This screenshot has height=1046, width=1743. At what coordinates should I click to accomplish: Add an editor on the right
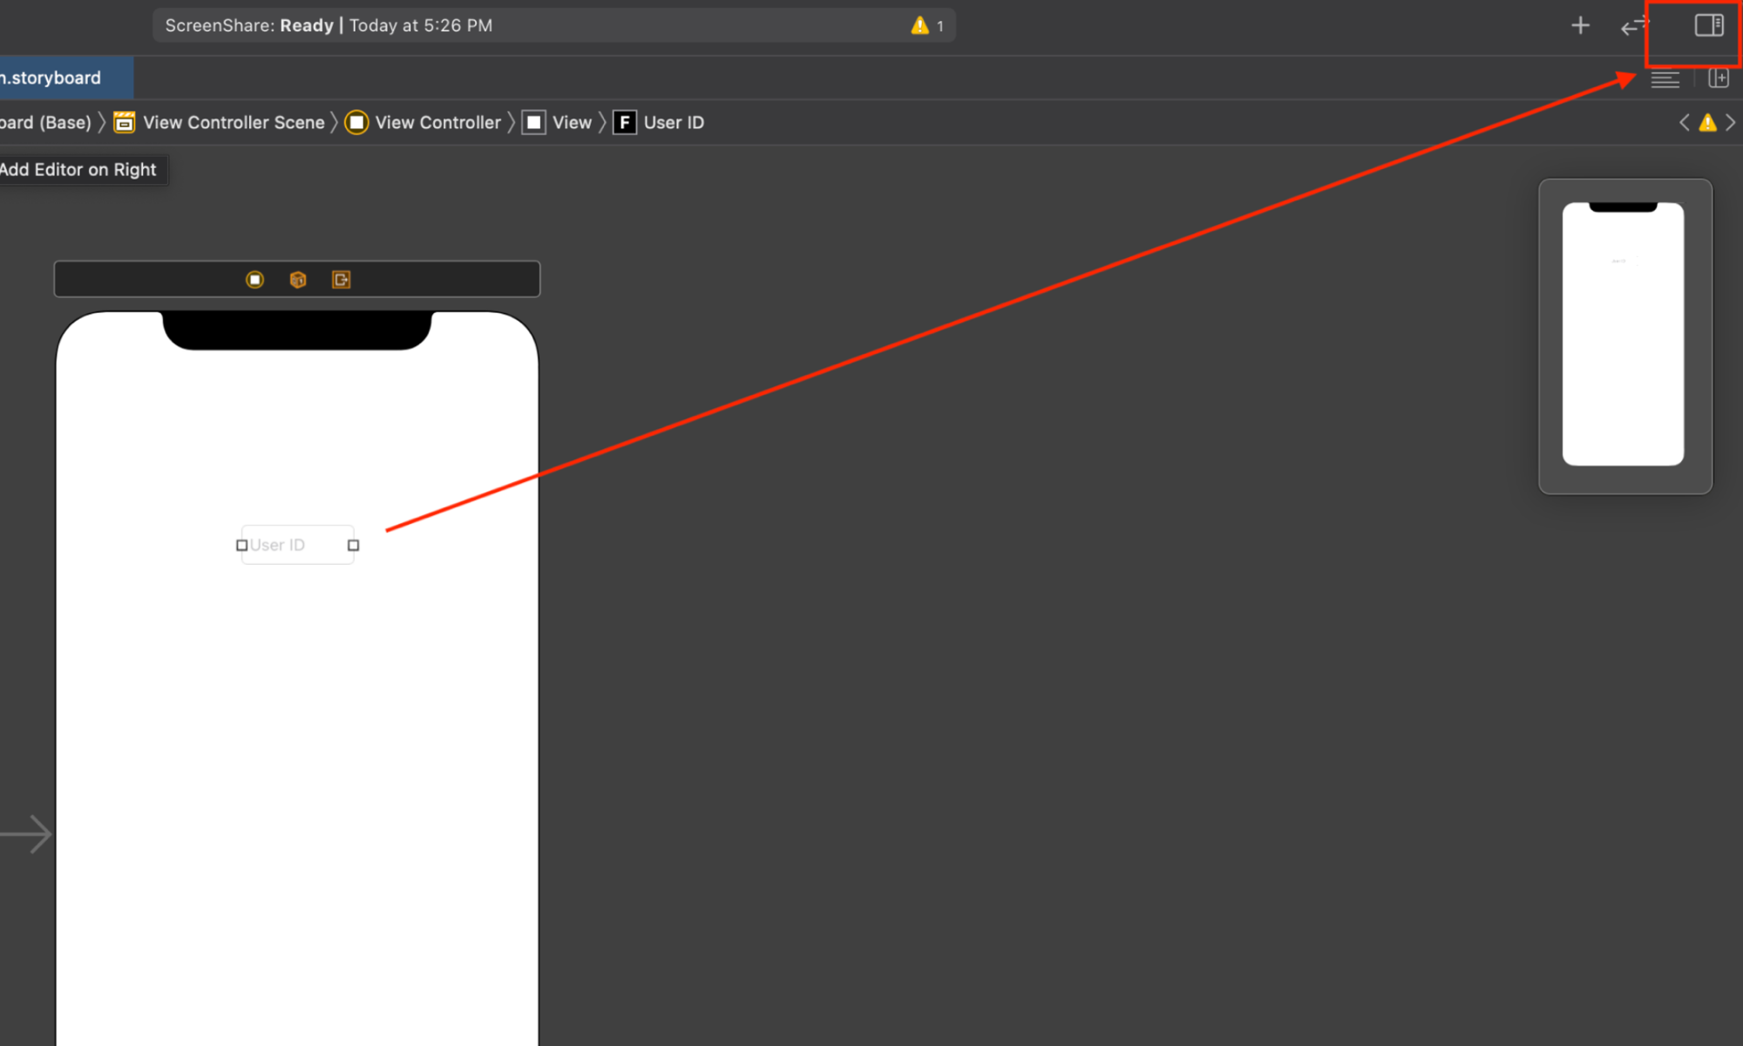pos(1719,78)
